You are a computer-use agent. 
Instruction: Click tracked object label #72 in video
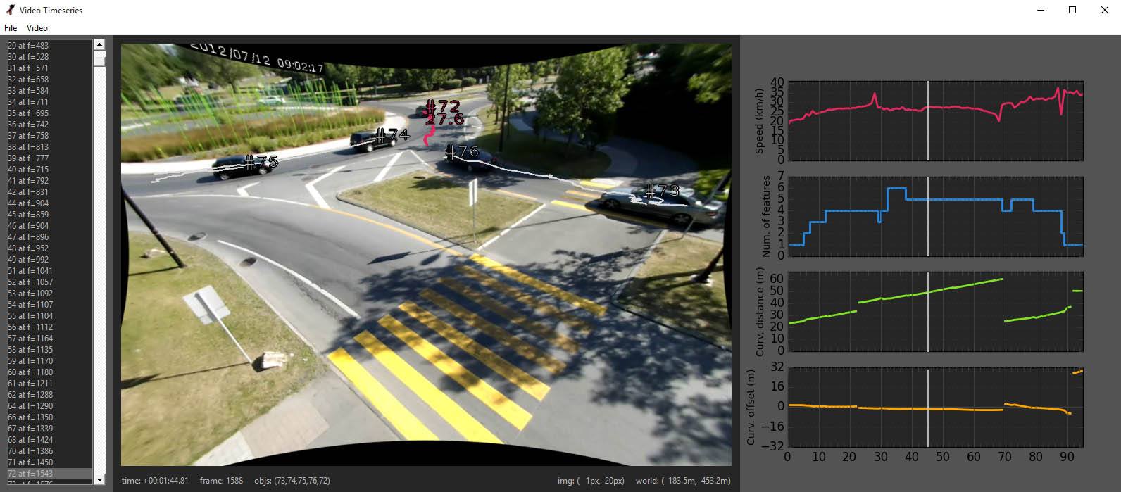click(x=443, y=107)
